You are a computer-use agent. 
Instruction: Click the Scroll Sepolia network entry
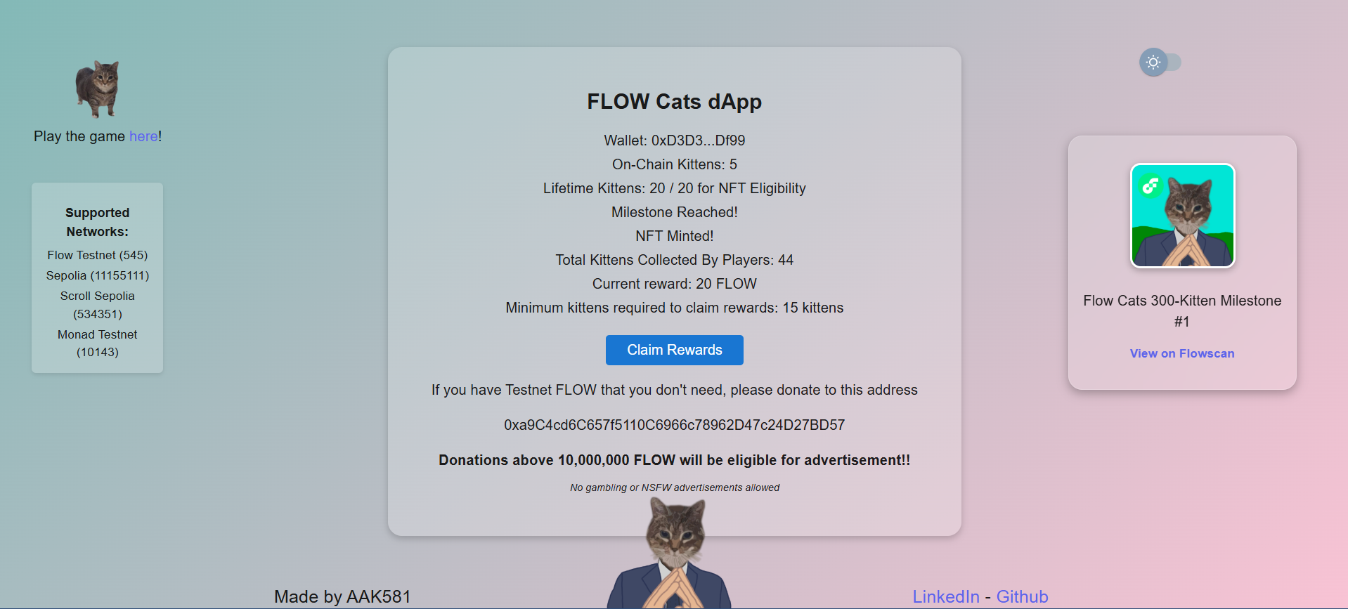[x=98, y=305]
